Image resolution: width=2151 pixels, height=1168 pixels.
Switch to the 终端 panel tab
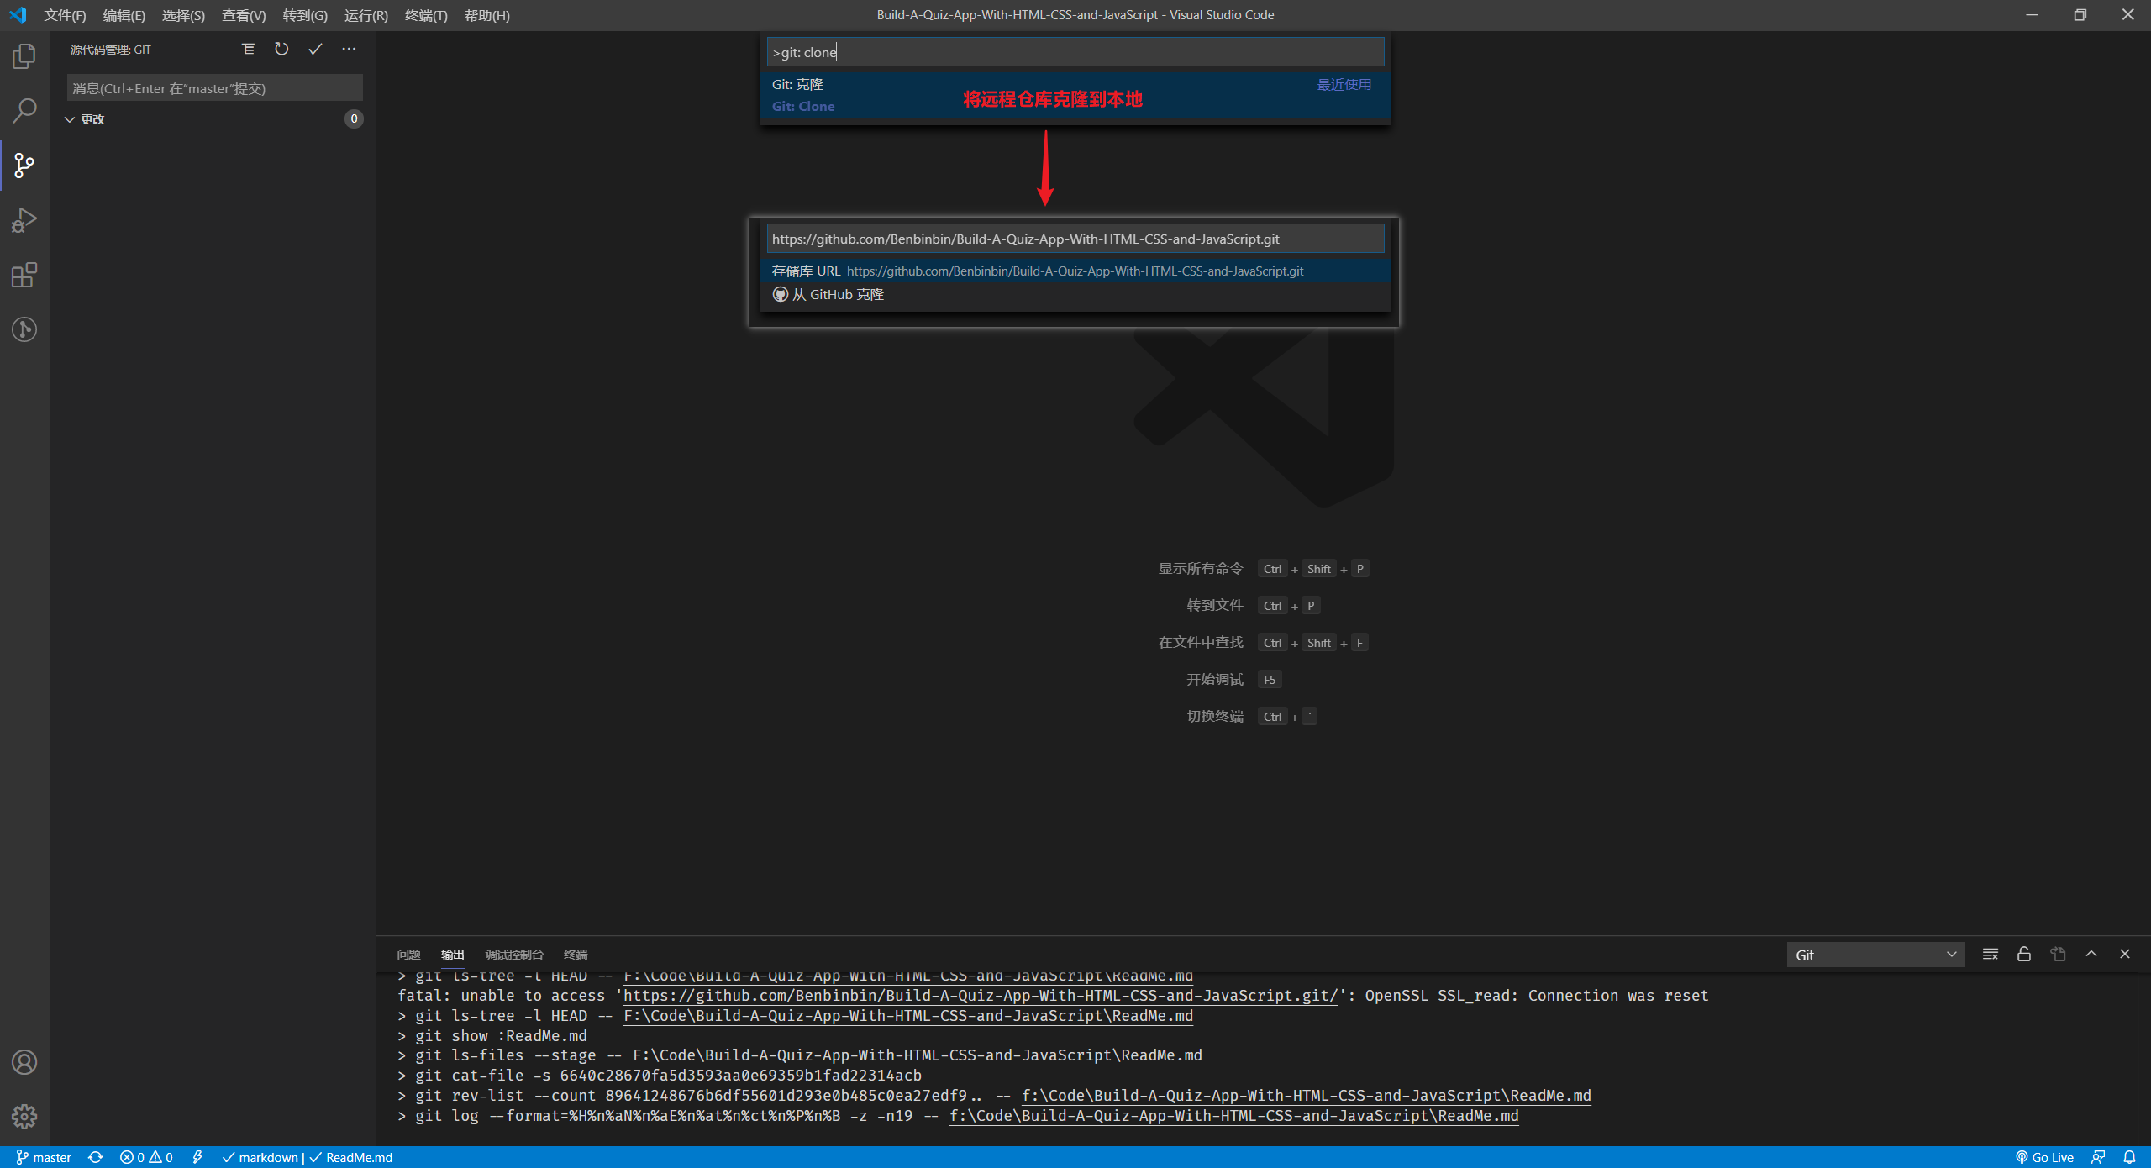click(x=576, y=955)
